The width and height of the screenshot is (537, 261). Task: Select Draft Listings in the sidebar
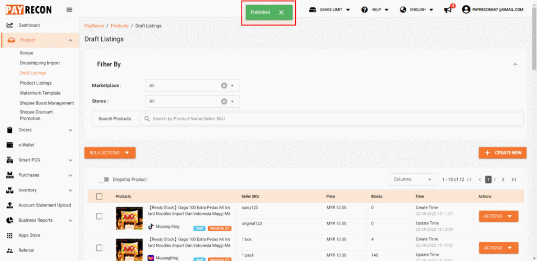[x=33, y=73]
